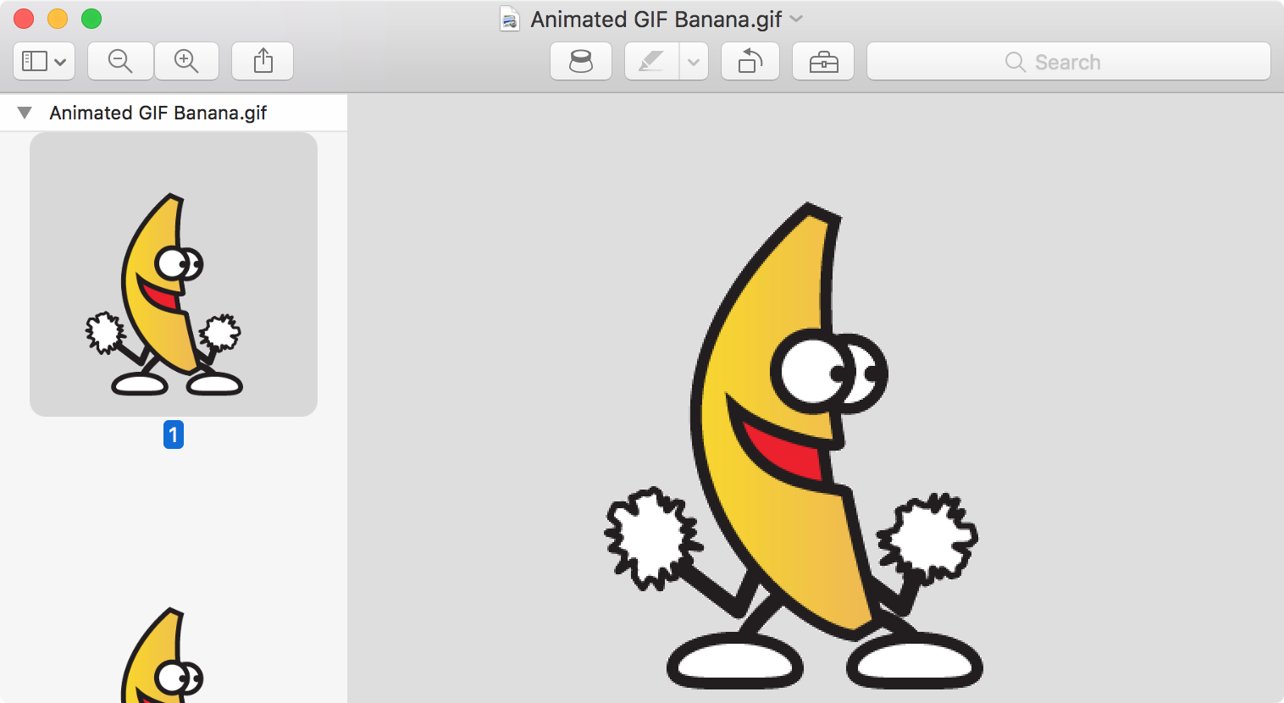Viewport: 1284px width, 703px height.
Task: Focus the Search field
Action: click(x=1069, y=61)
